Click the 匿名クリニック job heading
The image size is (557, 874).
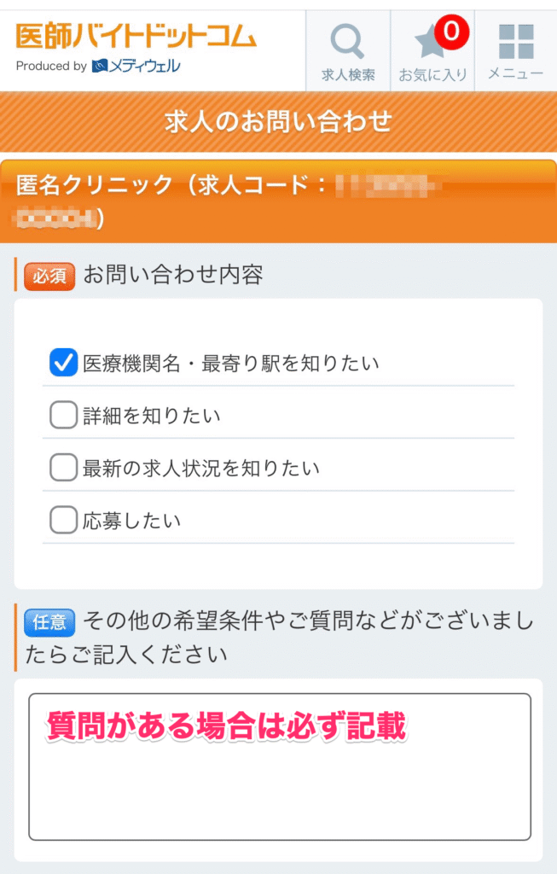click(x=171, y=185)
